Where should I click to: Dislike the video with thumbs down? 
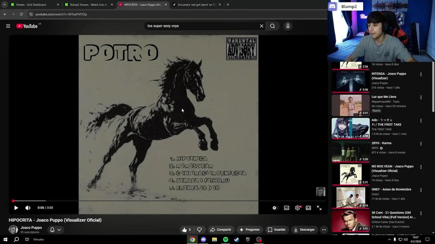point(199,229)
